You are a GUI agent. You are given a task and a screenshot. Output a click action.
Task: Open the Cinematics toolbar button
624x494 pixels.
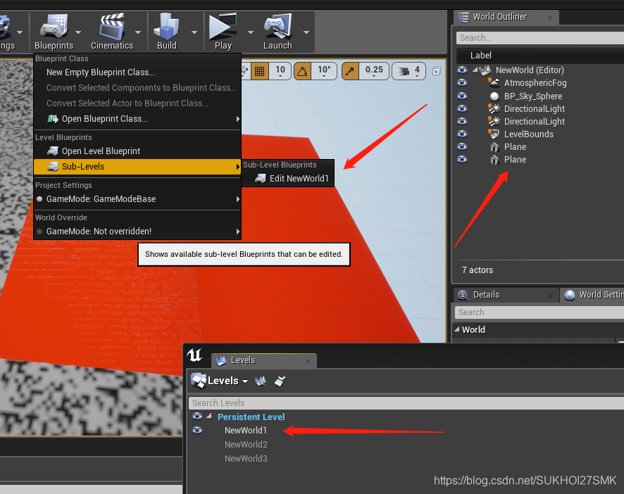[x=112, y=32]
